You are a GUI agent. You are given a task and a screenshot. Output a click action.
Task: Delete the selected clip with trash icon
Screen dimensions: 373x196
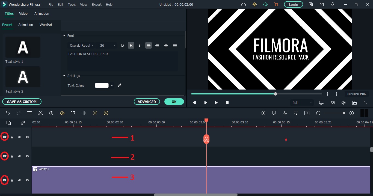pos(29,113)
